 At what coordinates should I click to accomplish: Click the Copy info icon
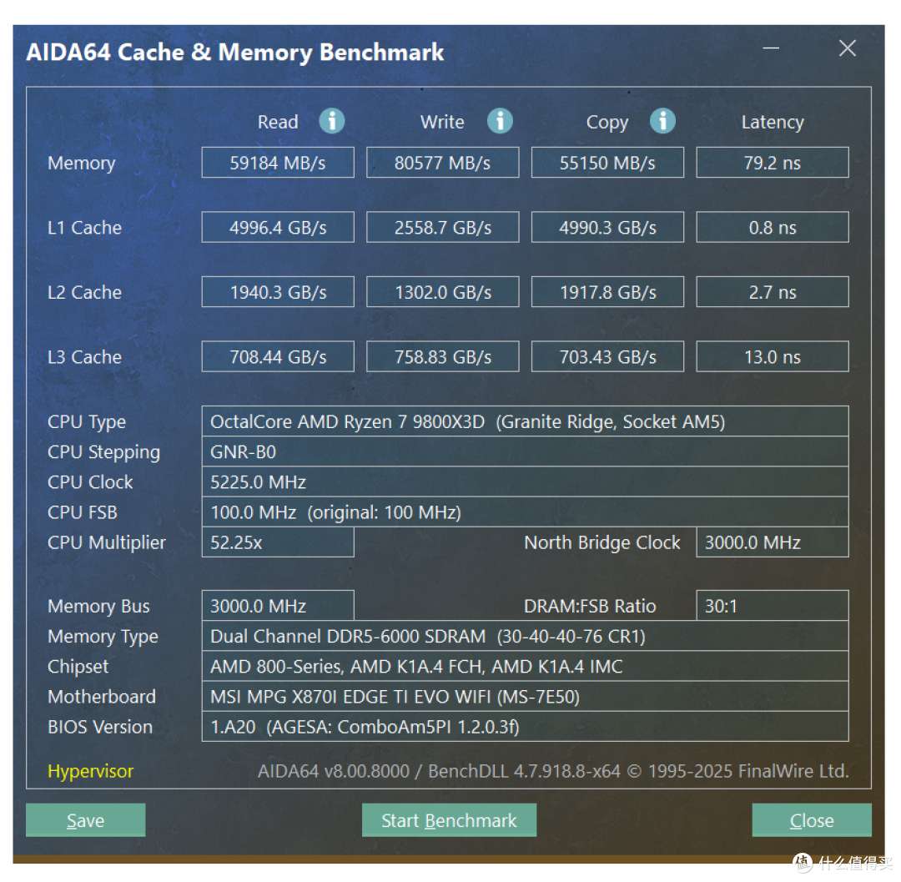pos(662,121)
